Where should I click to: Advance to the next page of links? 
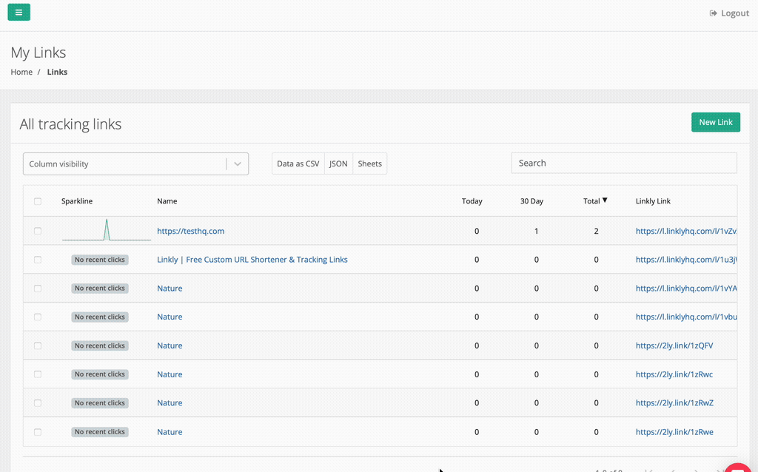(696, 469)
